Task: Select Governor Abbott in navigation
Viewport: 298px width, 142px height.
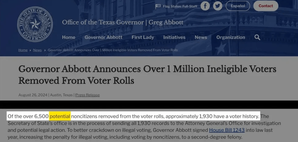Action: 103,37
